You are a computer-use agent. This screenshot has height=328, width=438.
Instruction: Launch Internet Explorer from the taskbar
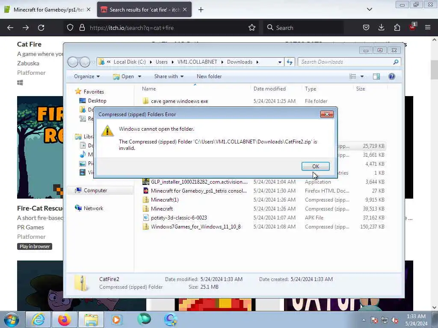click(x=38, y=319)
